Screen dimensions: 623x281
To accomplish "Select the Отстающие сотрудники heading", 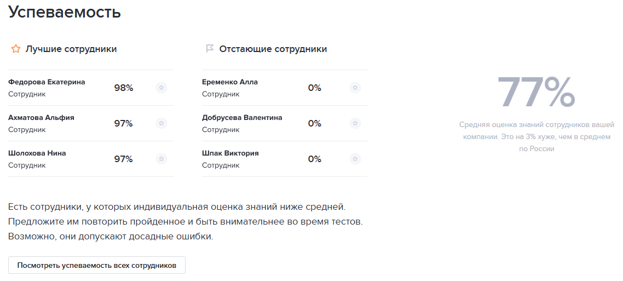I will (273, 49).
